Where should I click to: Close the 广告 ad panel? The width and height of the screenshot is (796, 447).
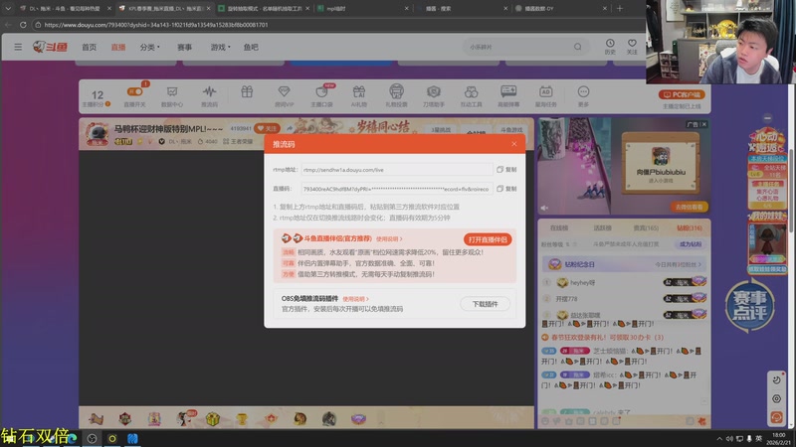[x=704, y=124]
